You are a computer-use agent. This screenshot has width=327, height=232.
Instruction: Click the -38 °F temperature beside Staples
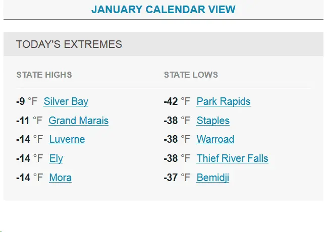pyautogui.click(x=177, y=121)
